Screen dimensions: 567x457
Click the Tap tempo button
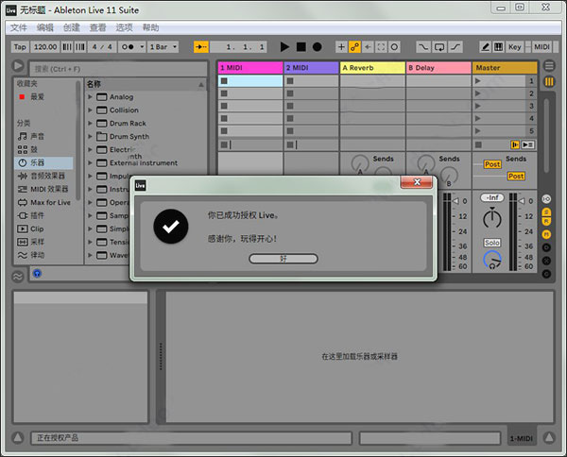tap(20, 47)
